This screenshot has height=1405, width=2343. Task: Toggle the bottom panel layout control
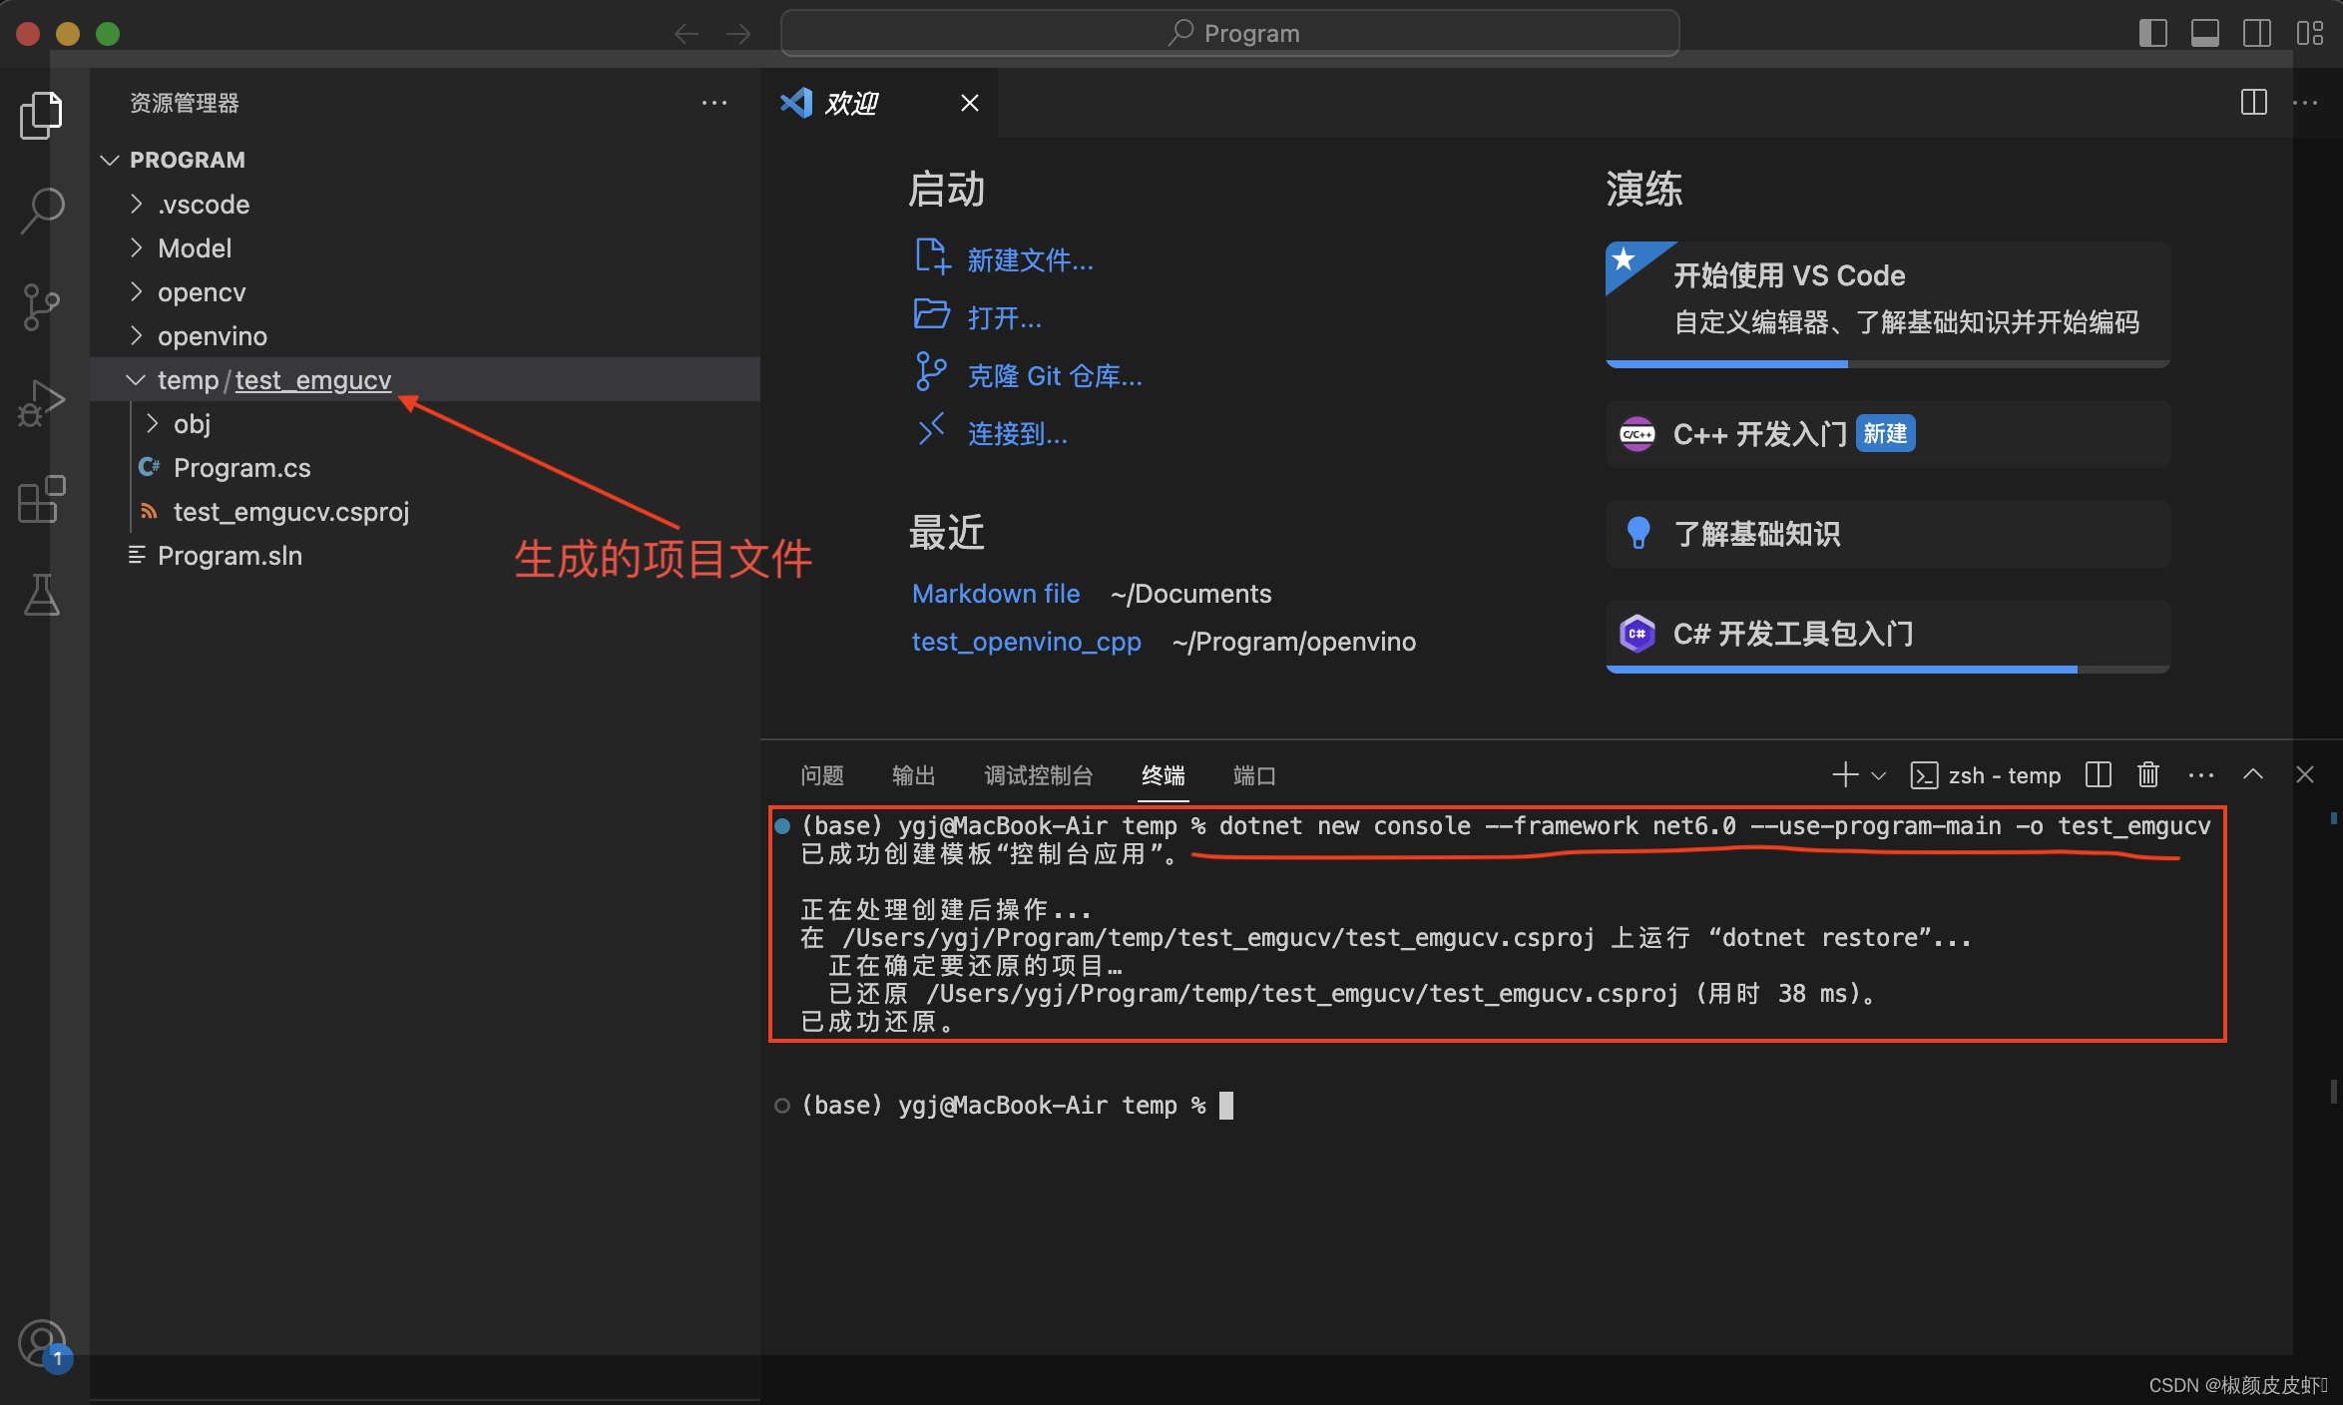[x=2205, y=33]
